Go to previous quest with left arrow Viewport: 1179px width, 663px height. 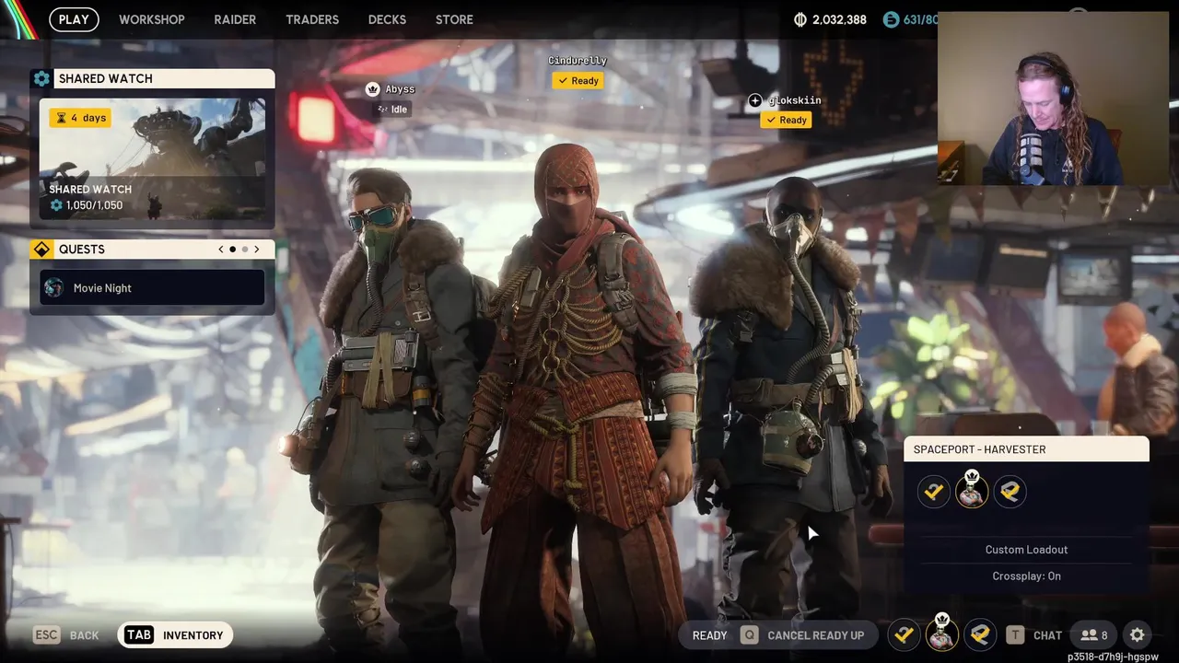pos(221,250)
